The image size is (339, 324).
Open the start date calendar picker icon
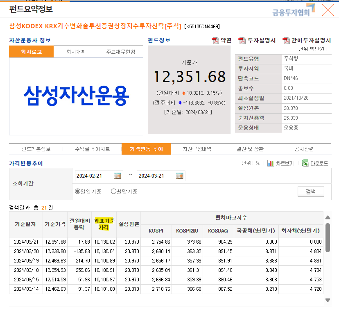118,176
